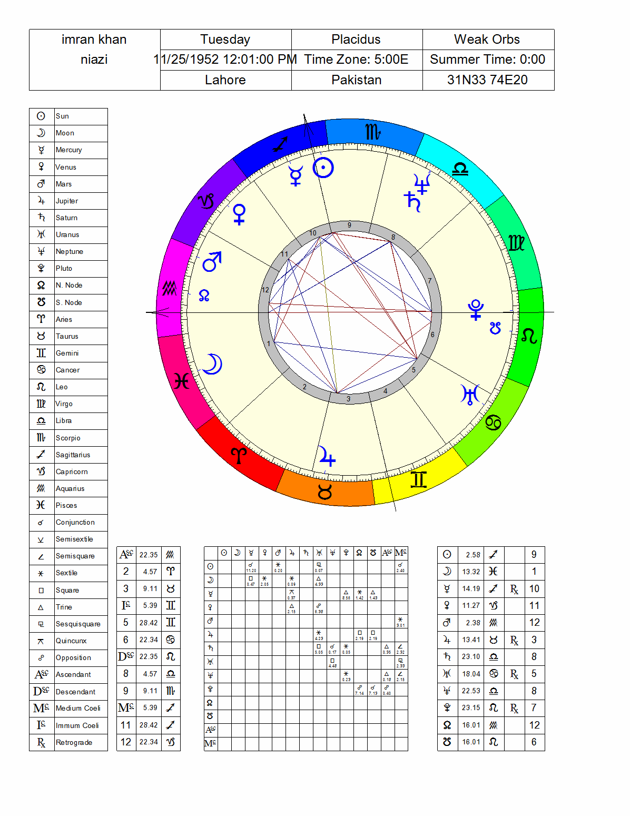Select the Opposition symbol in the legend
Image resolution: width=630 pixels, height=816 pixels.
(x=41, y=657)
